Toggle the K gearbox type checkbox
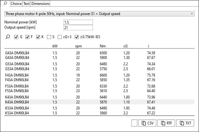Viewport: 199px width, 132px height. [38, 37]
